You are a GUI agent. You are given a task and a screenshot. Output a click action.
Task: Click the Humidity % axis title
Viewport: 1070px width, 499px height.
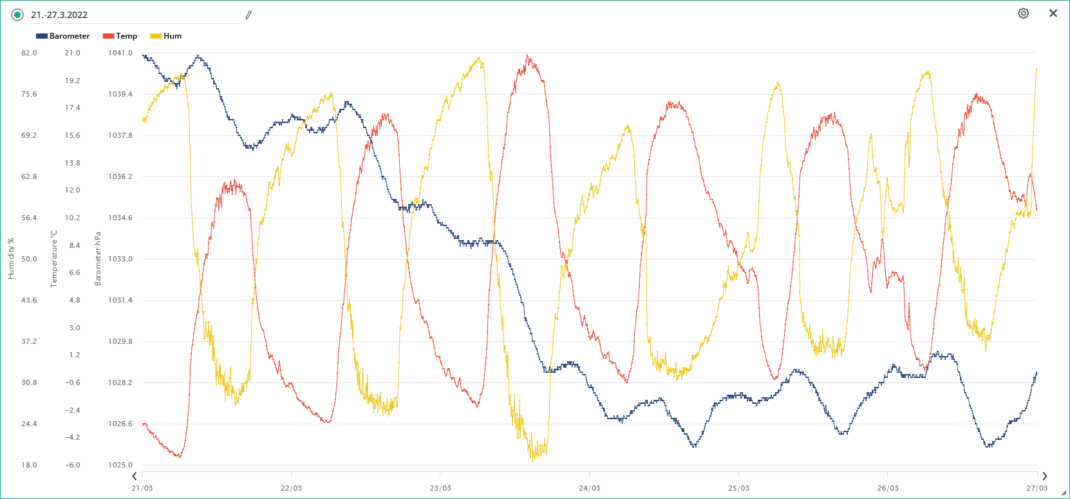[x=11, y=259]
